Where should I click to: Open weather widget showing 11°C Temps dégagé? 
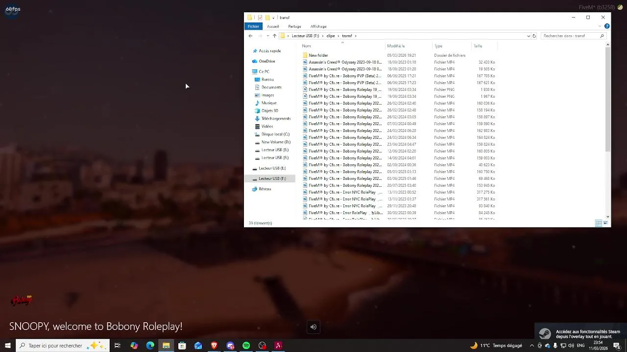tap(496, 346)
